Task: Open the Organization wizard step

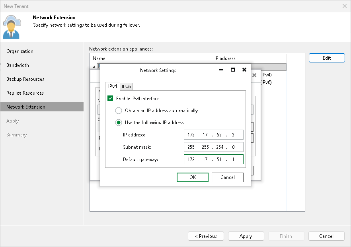Action: tap(19, 51)
